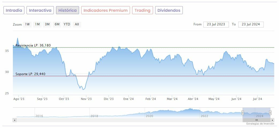Click the navigator left range handle
Screen dimensions: 279x128
click(243, 113)
